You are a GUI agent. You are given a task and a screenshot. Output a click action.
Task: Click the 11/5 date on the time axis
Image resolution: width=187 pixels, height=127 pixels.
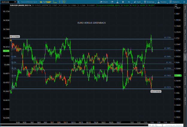point(152,122)
